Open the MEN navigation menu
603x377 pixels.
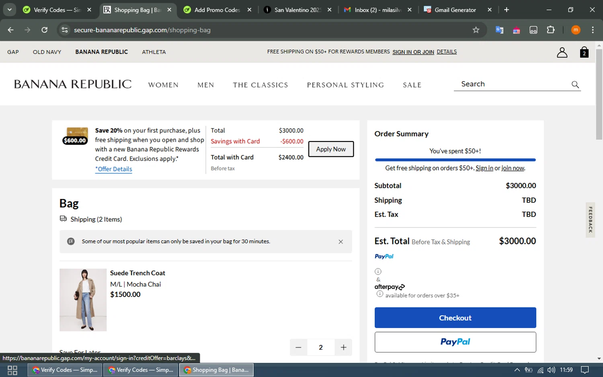(x=206, y=85)
